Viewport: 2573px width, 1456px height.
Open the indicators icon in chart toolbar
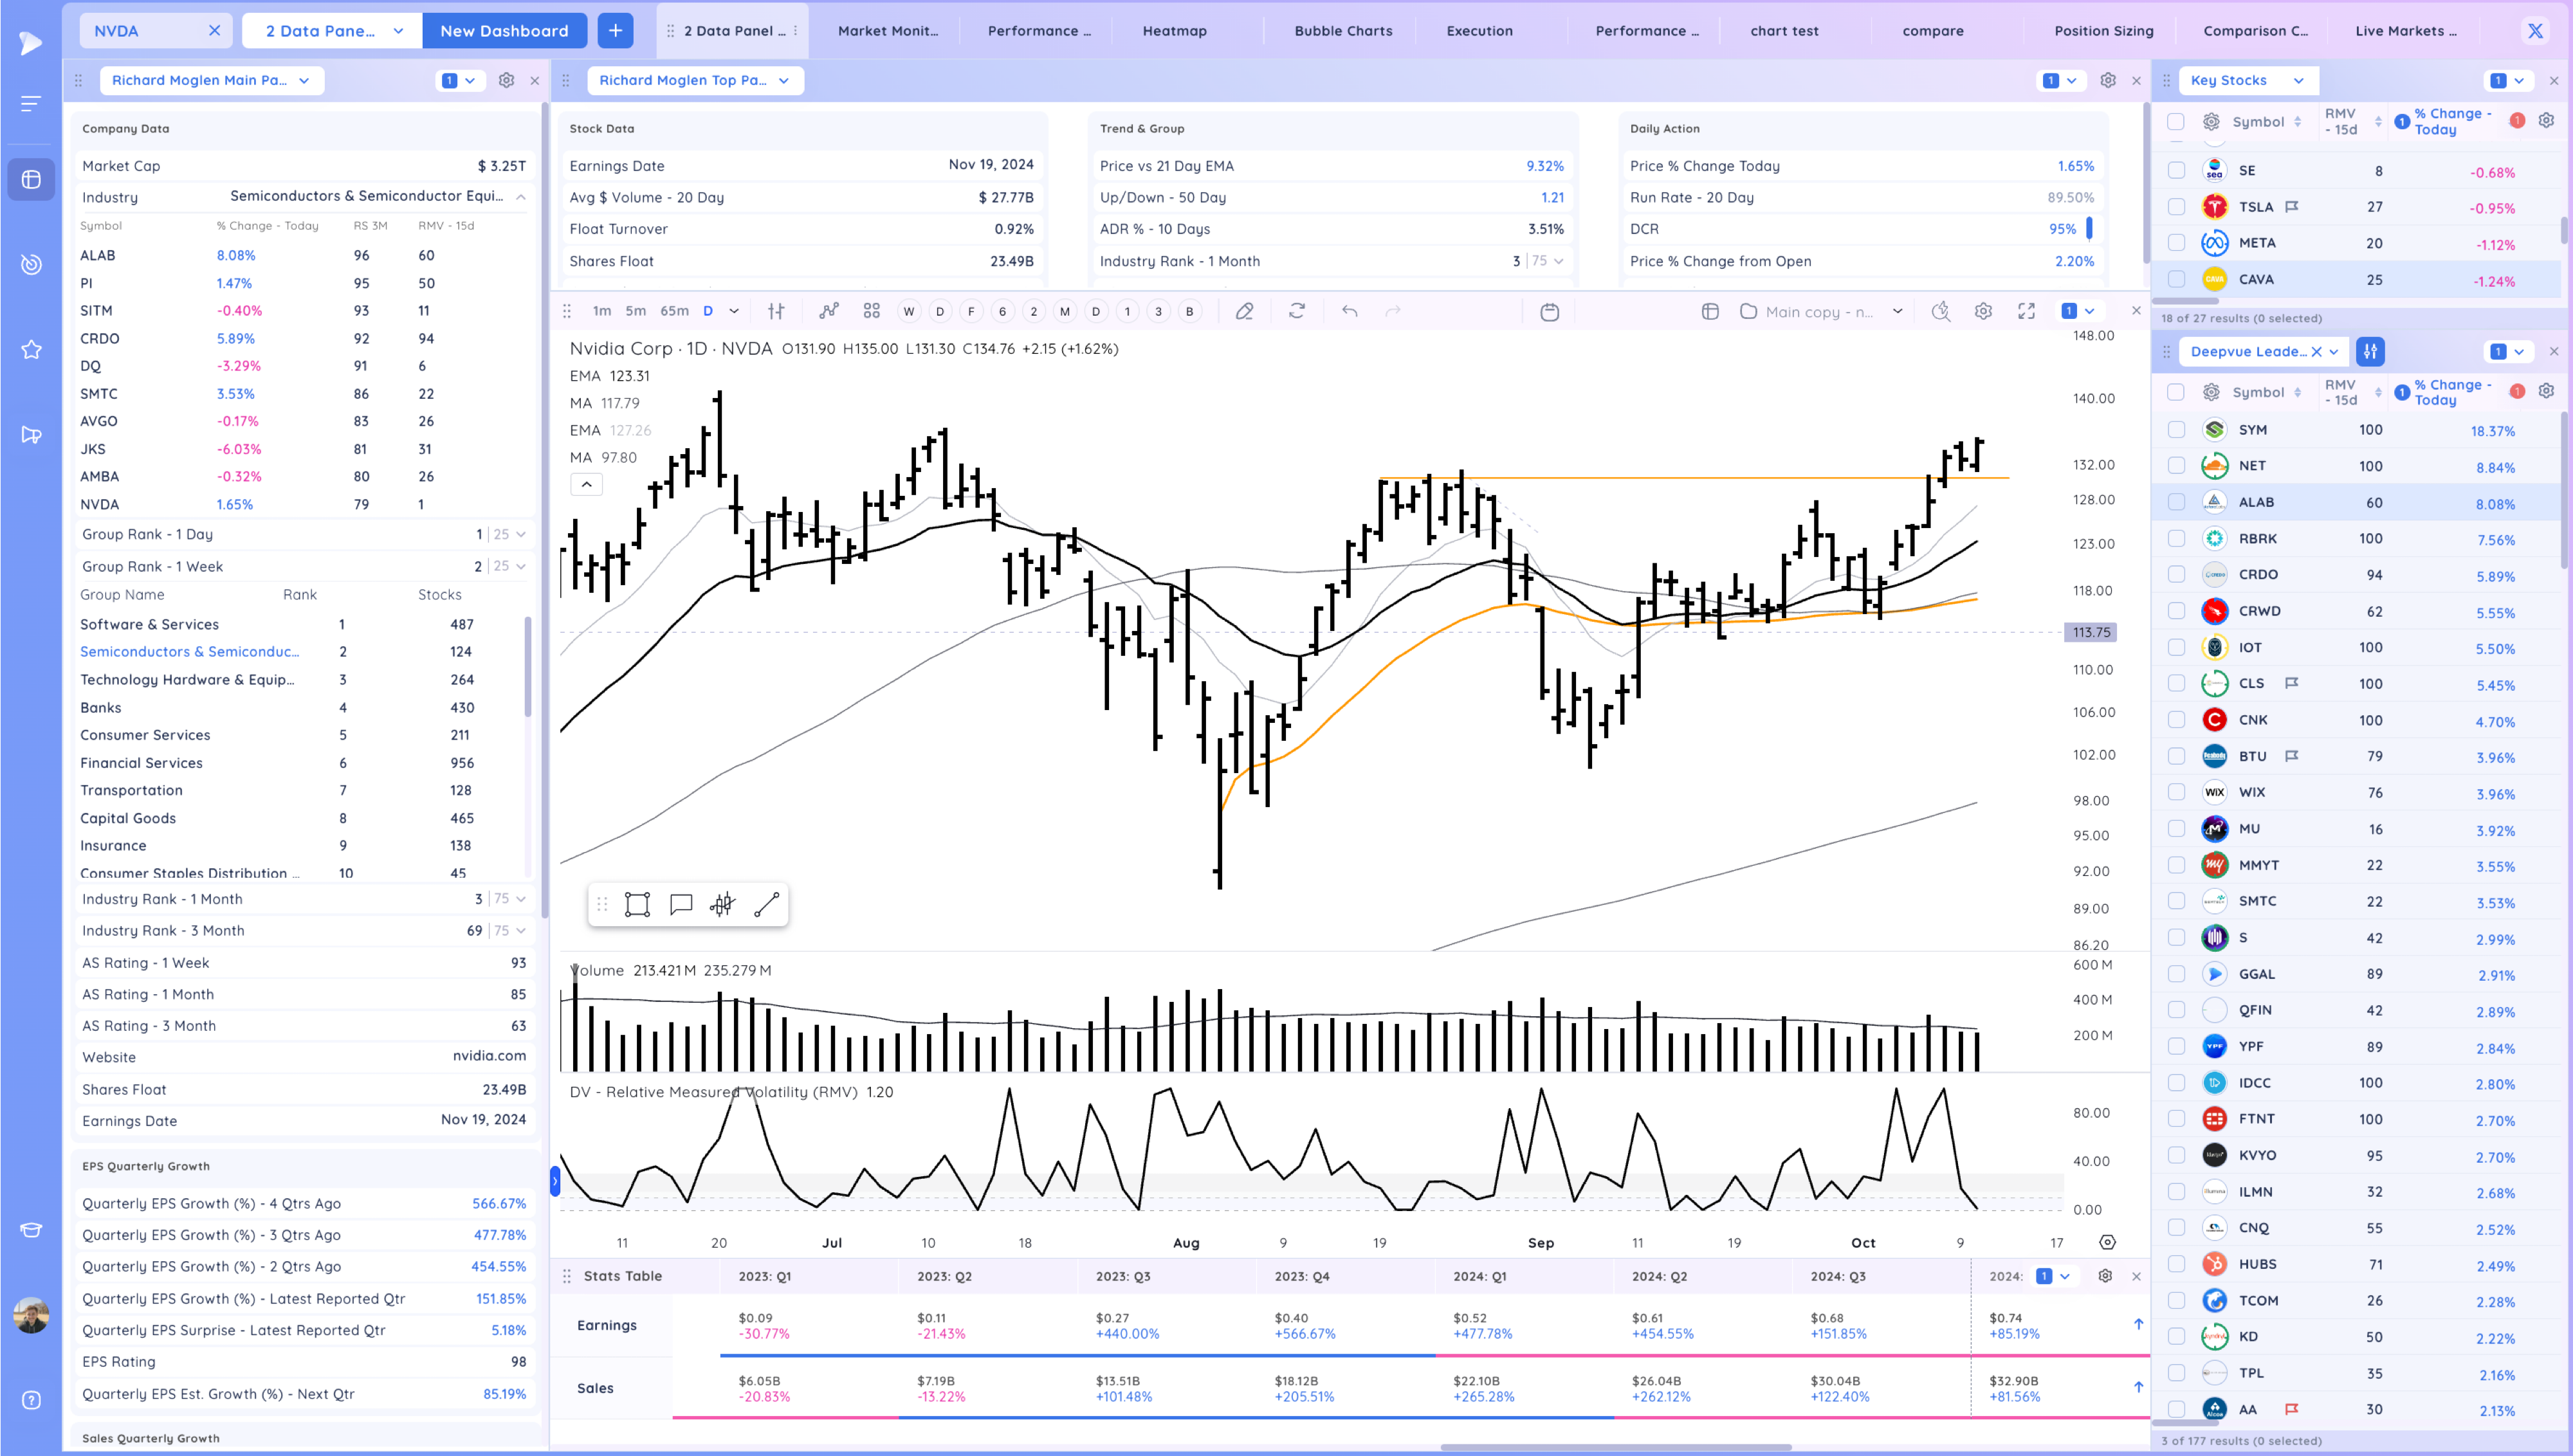pos(829,312)
